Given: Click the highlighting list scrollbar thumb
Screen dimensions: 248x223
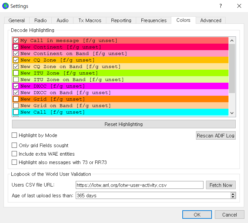Looking at the screenshot, I should coord(232,68).
